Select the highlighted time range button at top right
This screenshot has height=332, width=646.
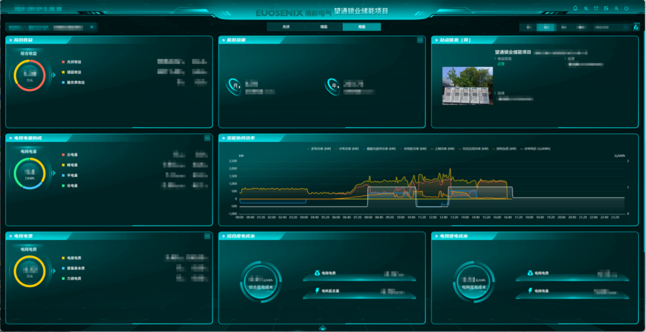[x=546, y=27]
